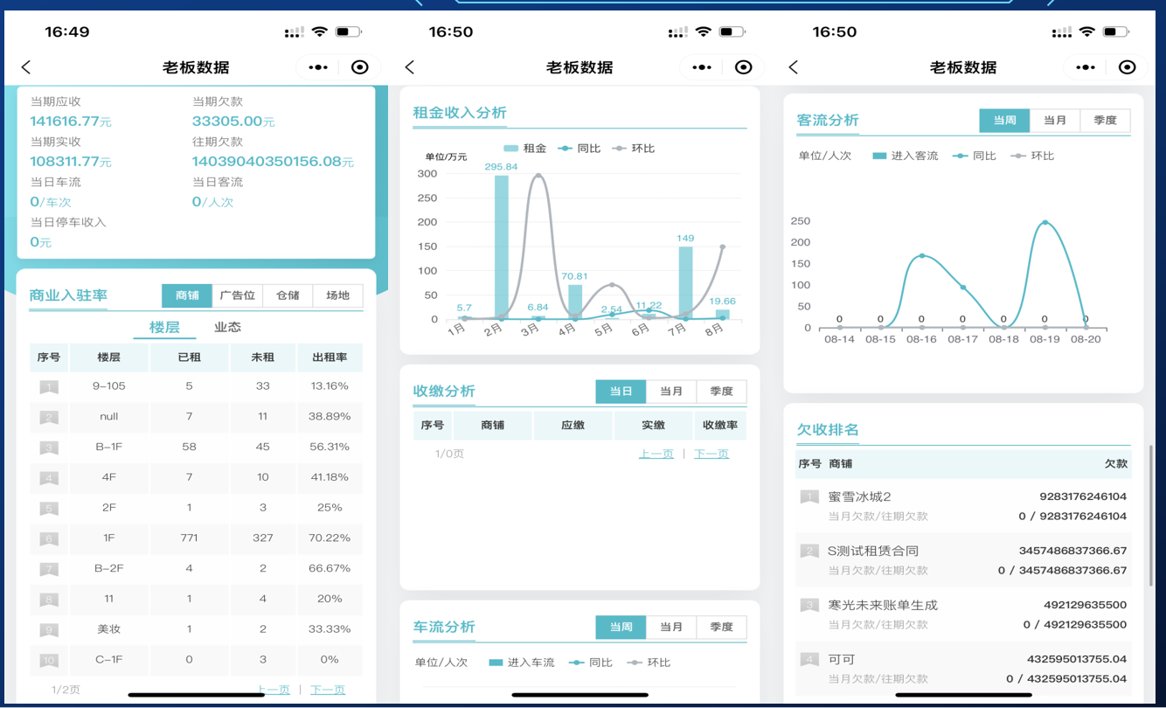Toggle the 进入车流 legend series
1166x708 pixels.
tap(521, 663)
